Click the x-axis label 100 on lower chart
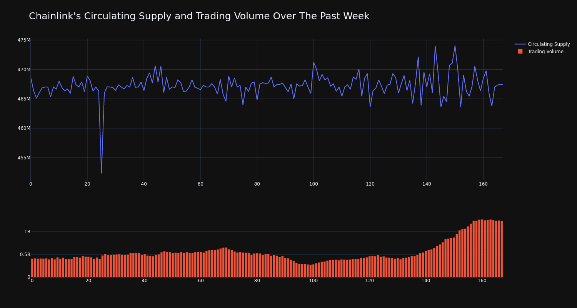This screenshot has width=577, height=308. (x=314, y=281)
